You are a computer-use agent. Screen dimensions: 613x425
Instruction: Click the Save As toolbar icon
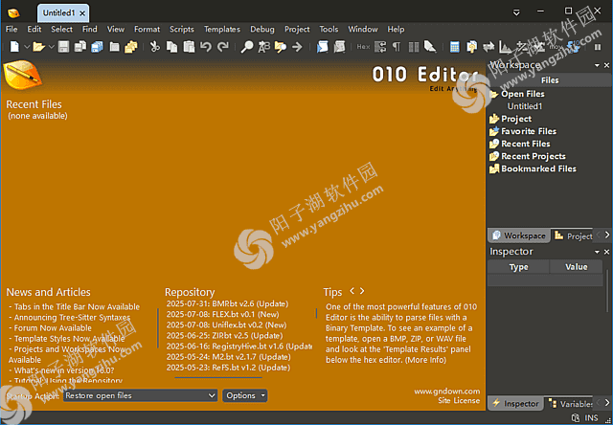[x=80, y=47]
